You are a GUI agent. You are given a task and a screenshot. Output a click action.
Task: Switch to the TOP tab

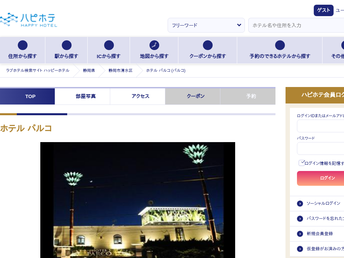point(28,96)
